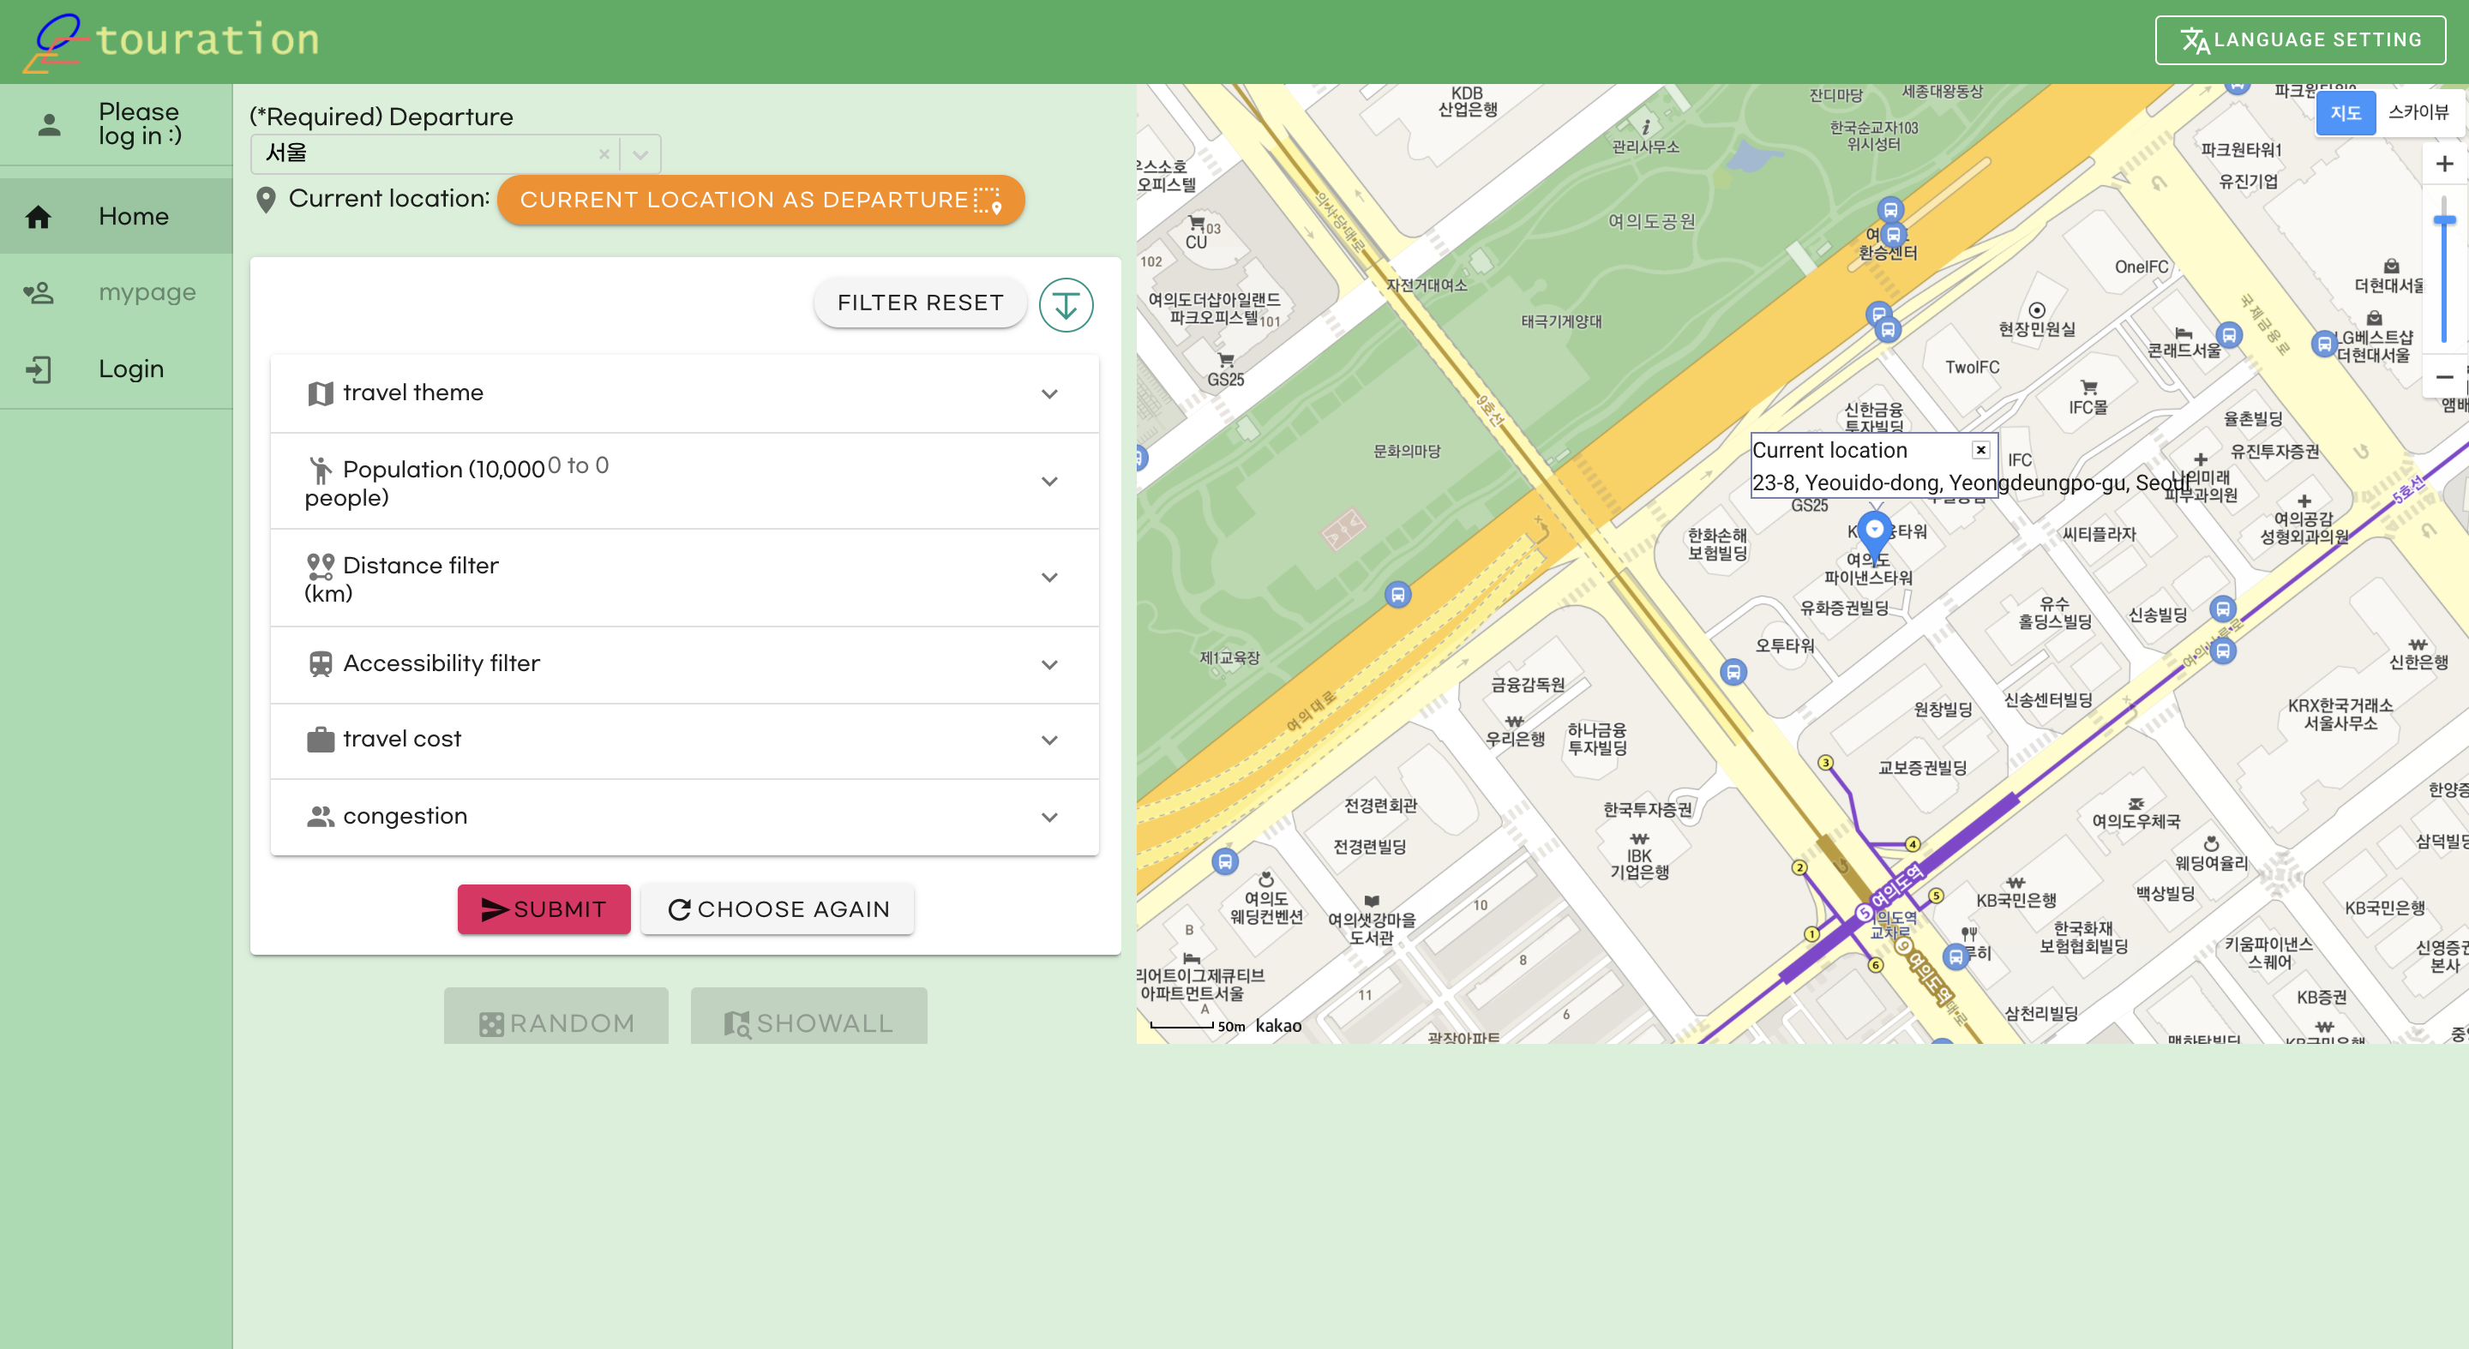Go to Login in the sidebar

tap(130, 369)
